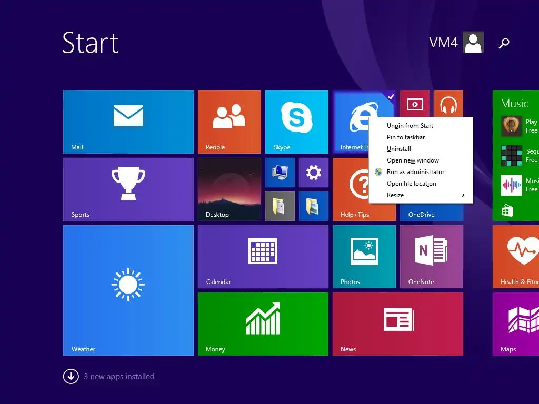Choose Open file location

tap(421, 184)
